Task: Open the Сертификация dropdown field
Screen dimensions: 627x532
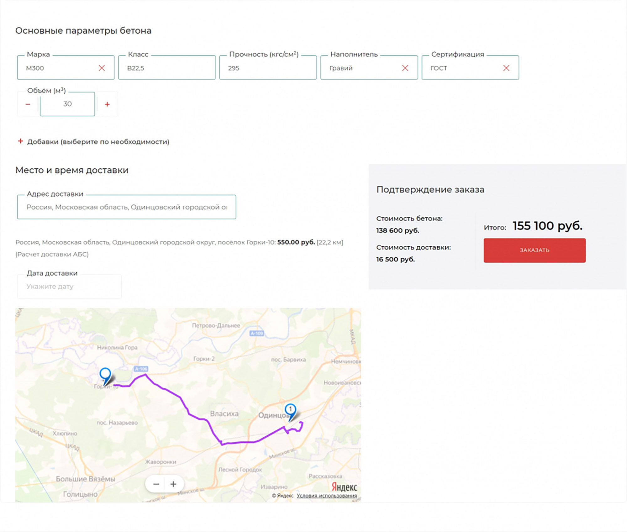Action: pos(470,68)
